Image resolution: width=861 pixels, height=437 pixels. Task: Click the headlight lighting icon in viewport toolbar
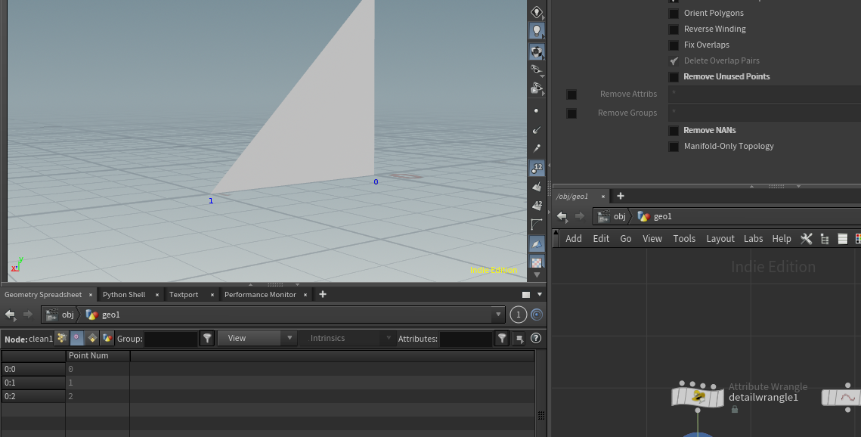click(537, 31)
